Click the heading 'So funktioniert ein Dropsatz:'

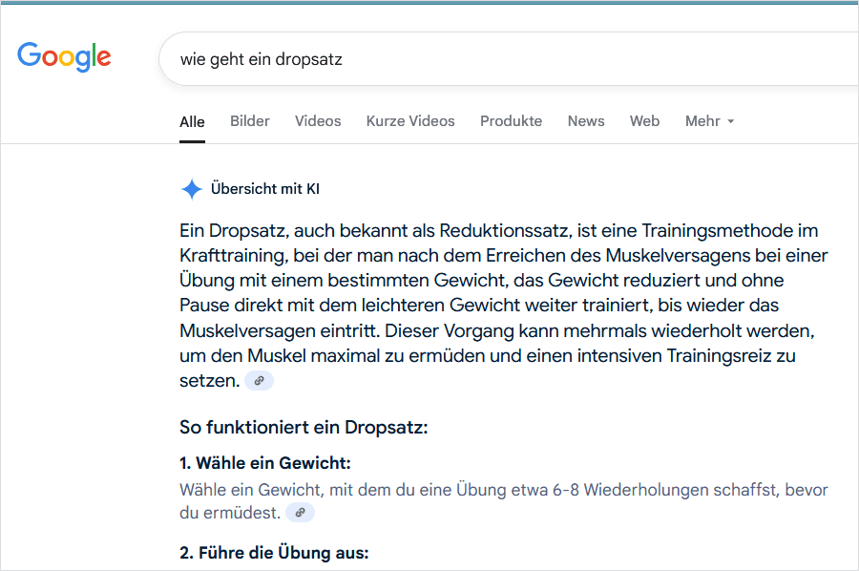304,427
